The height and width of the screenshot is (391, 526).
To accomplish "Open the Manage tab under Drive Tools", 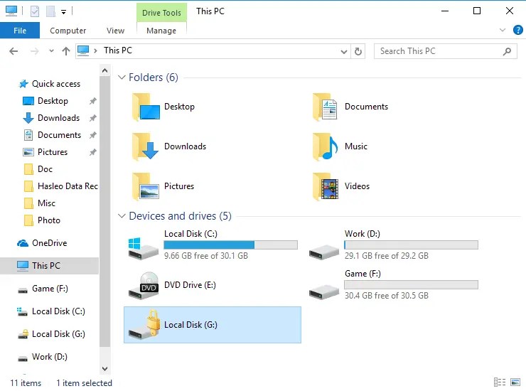I will click(161, 31).
